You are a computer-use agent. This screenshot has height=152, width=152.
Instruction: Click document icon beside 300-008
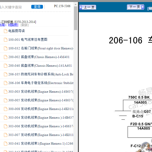[6, 109]
